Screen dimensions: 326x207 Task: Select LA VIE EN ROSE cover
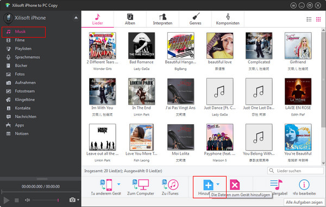pyautogui.click(x=298, y=92)
